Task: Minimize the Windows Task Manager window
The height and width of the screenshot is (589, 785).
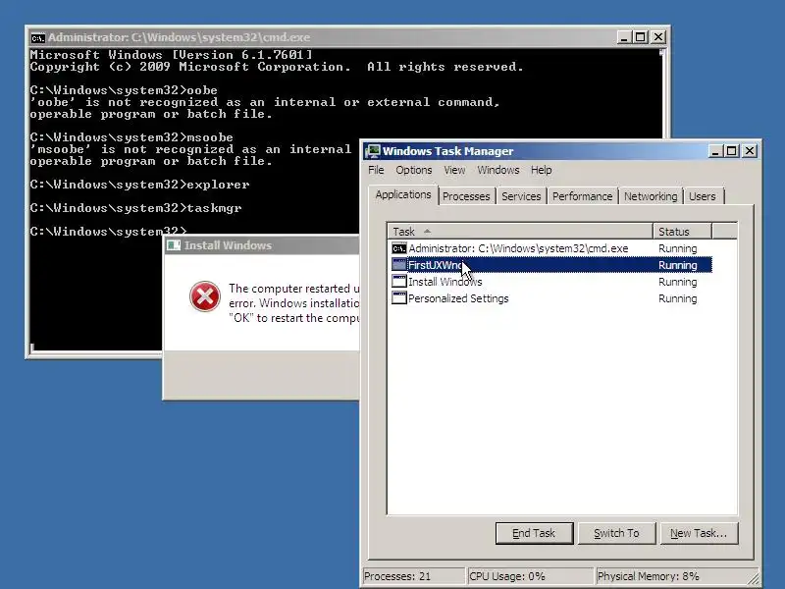Action: point(715,151)
